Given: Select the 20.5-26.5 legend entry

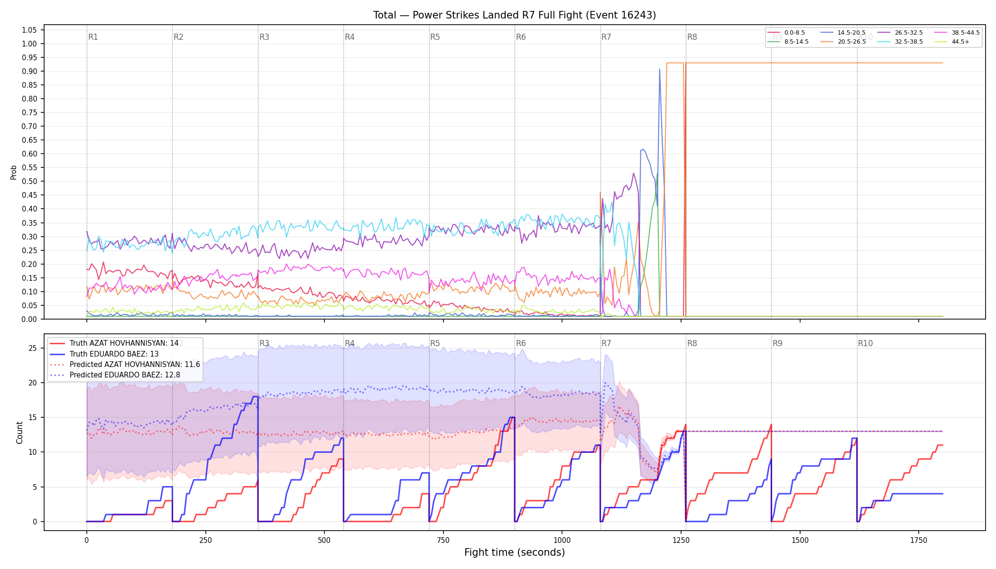Looking at the screenshot, I should click(843, 42).
